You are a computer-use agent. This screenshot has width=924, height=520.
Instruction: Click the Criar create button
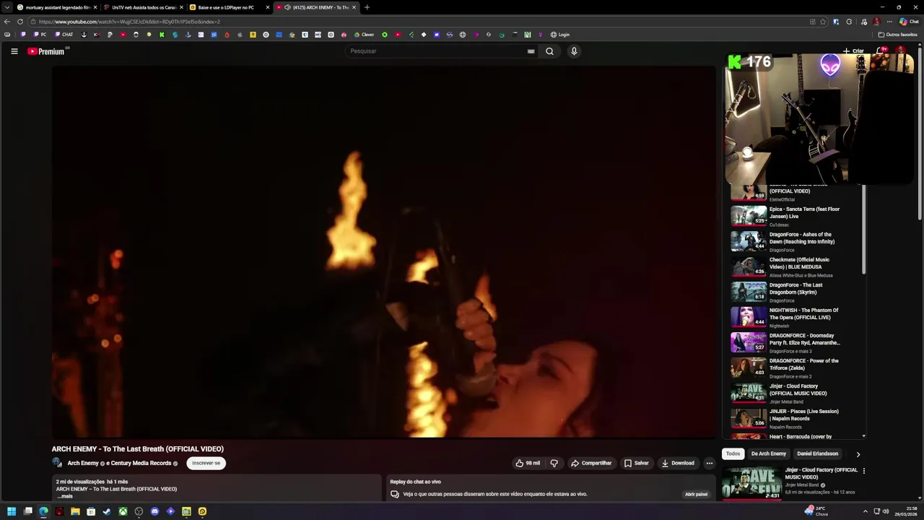point(853,51)
